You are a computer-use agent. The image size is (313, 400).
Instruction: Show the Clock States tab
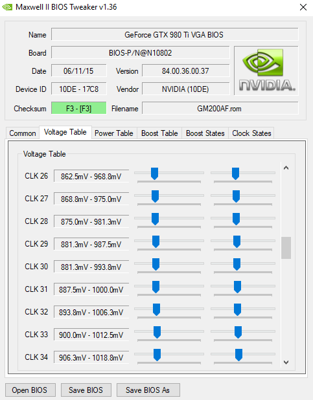click(x=251, y=133)
